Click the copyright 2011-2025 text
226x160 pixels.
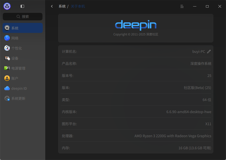(136, 34)
